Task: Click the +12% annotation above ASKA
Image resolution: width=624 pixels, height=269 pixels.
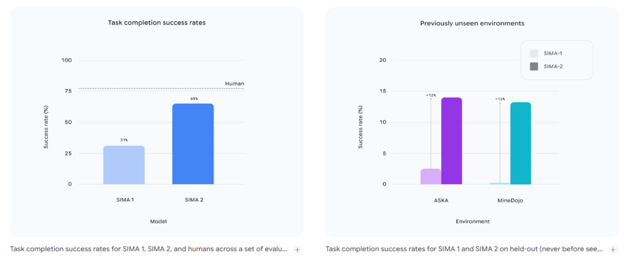Action: [430, 95]
